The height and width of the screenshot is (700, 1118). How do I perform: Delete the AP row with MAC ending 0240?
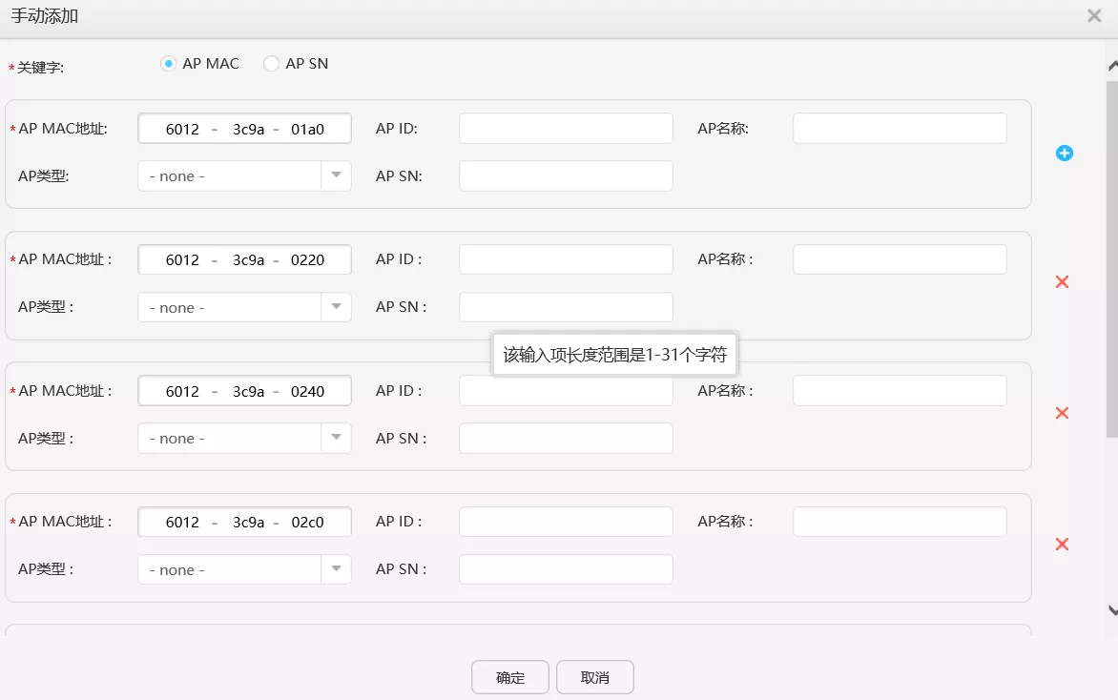tap(1062, 413)
